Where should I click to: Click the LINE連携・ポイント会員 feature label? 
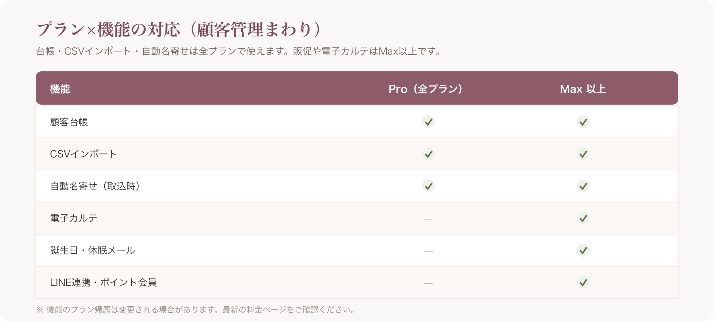[103, 283]
